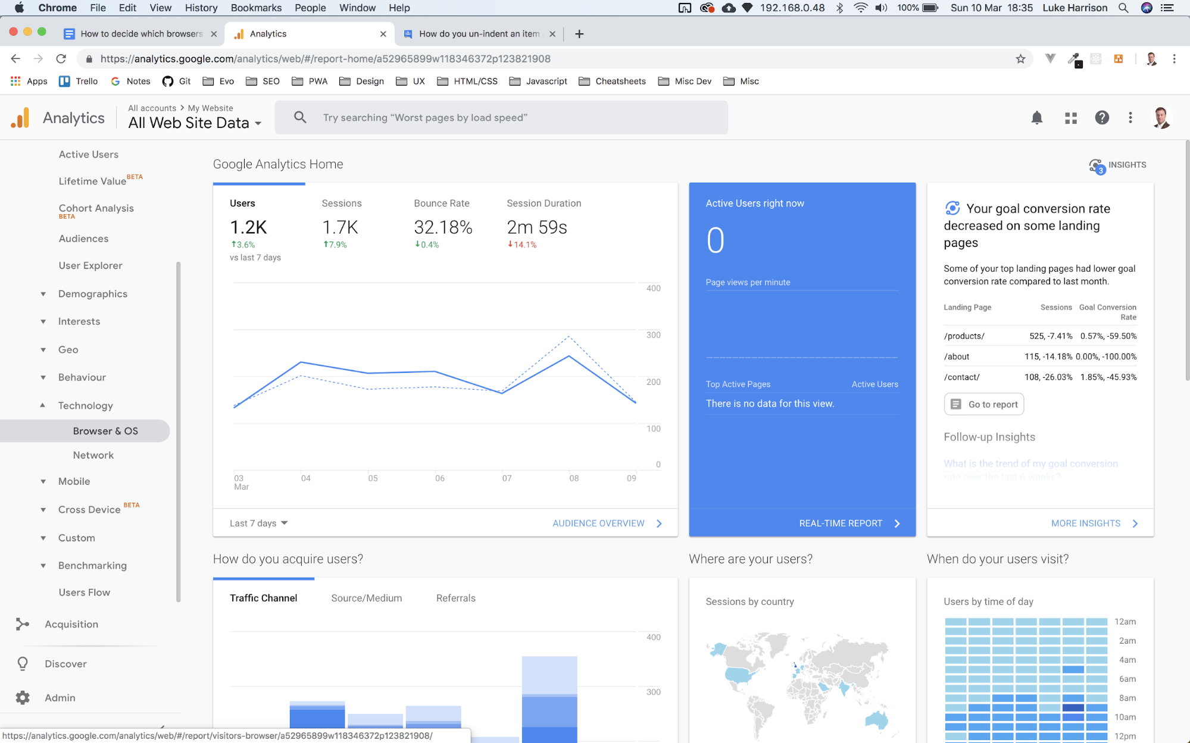Open the Lifetime Value report
The width and height of the screenshot is (1190, 743).
tap(92, 181)
